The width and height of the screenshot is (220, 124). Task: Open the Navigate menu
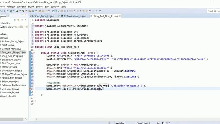tap(21, 7)
